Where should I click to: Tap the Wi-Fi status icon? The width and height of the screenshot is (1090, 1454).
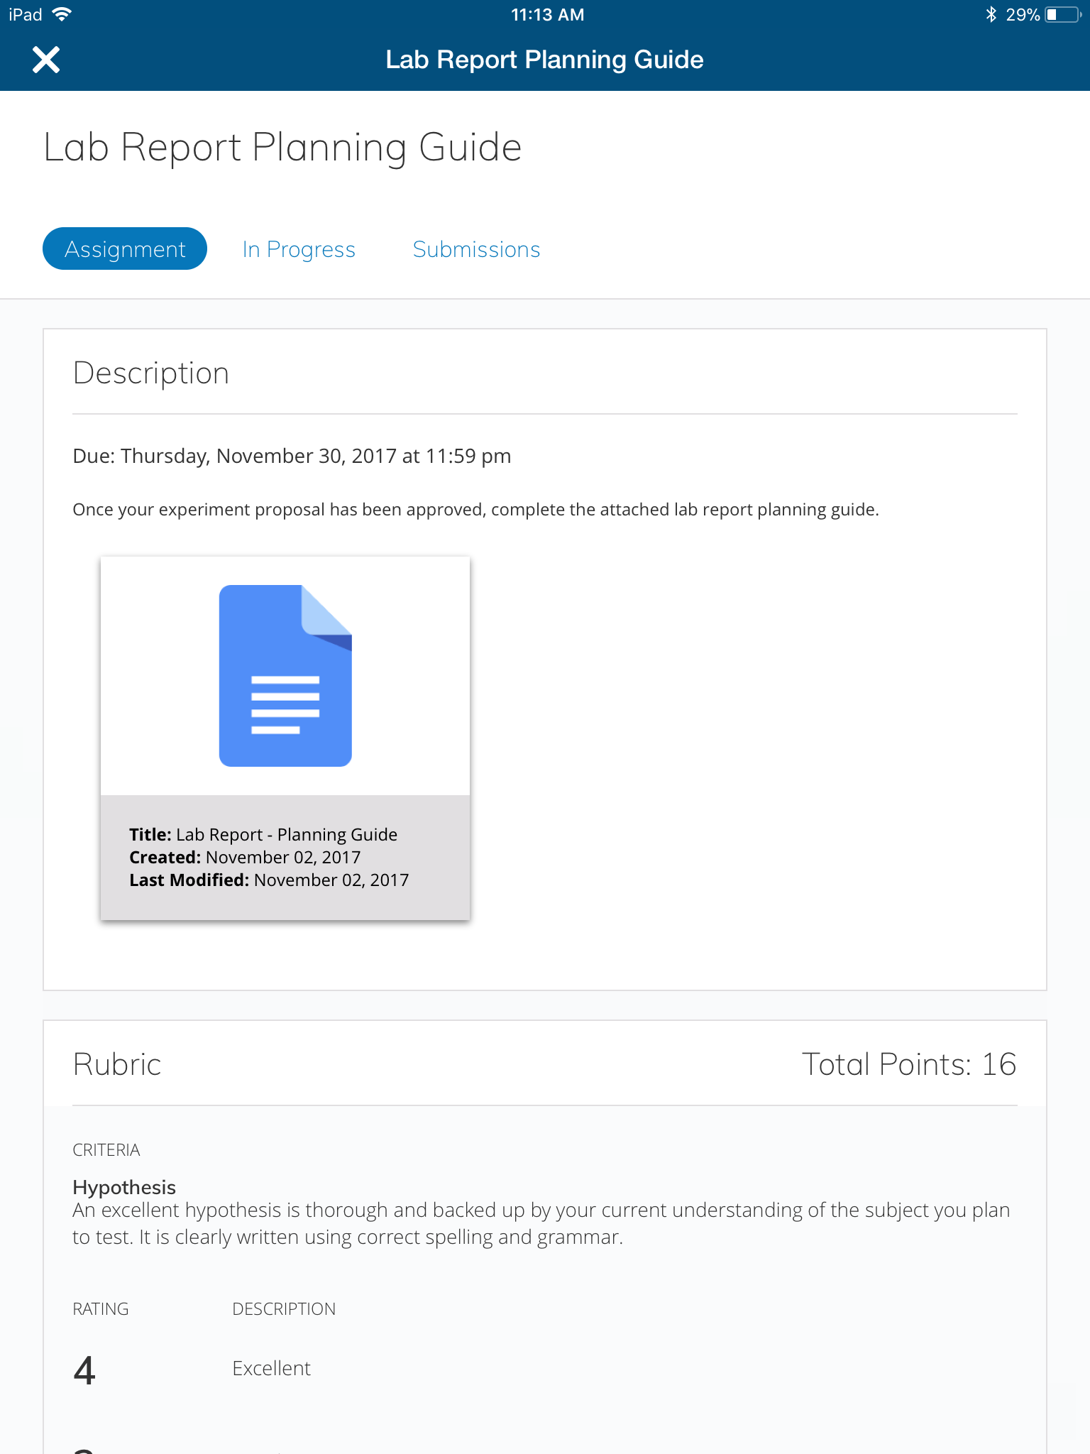pyautogui.click(x=62, y=14)
